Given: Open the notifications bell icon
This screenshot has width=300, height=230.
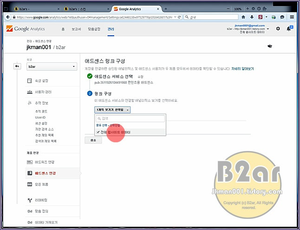Looking at the screenshot, I should coord(289,29).
